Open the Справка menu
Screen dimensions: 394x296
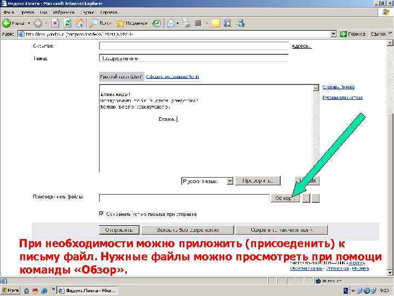point(109,12)
